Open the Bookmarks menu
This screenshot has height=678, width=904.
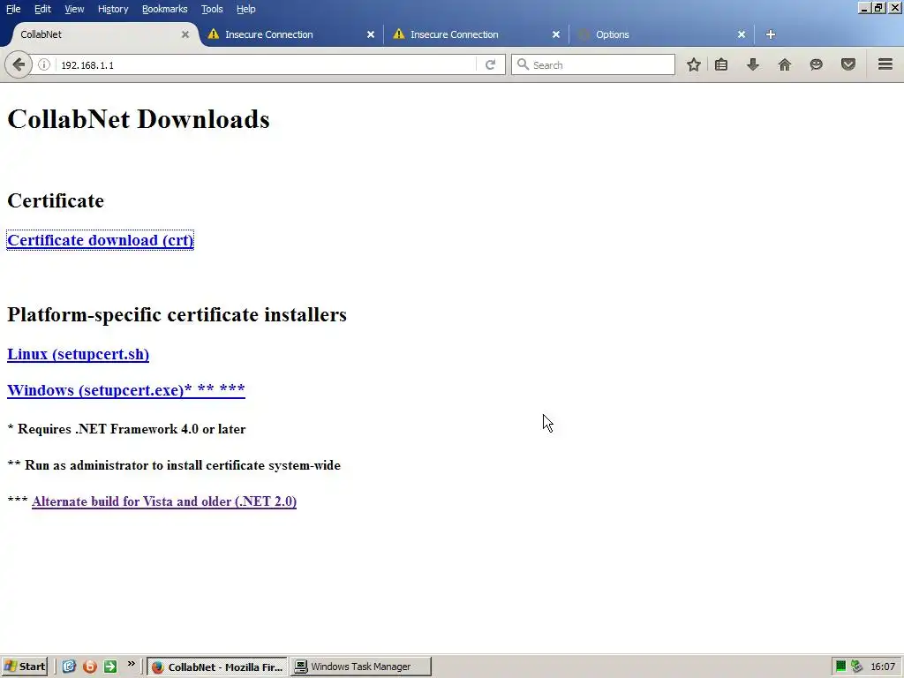(165, 9)
